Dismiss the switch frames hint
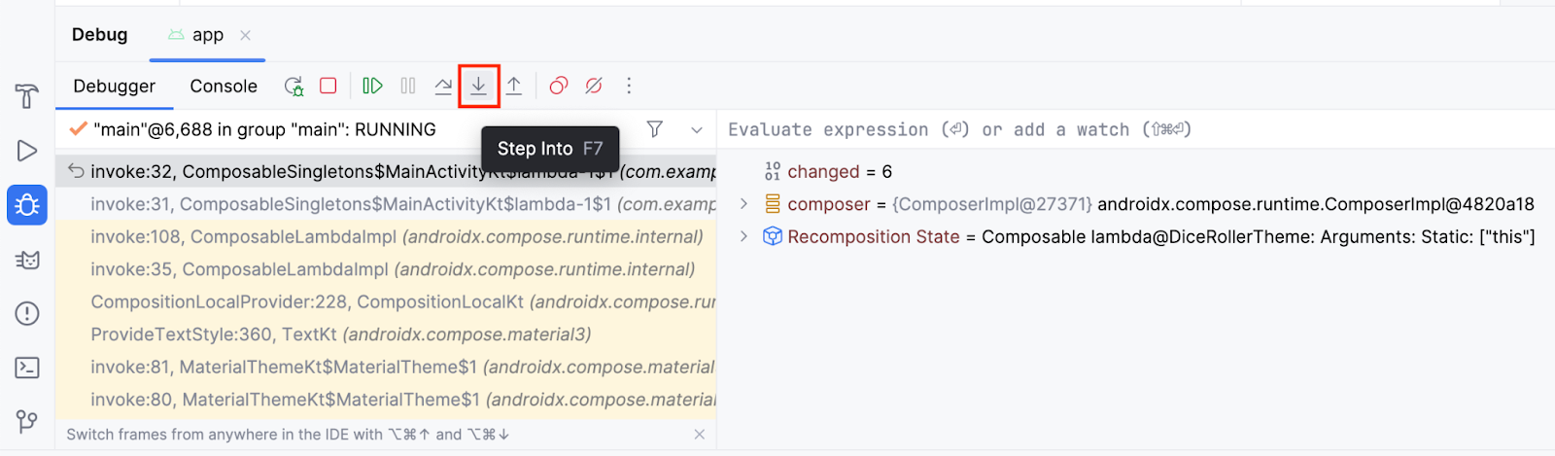Image resolution: width=1555 pixels, height=456 pixels. pos(699,435)
